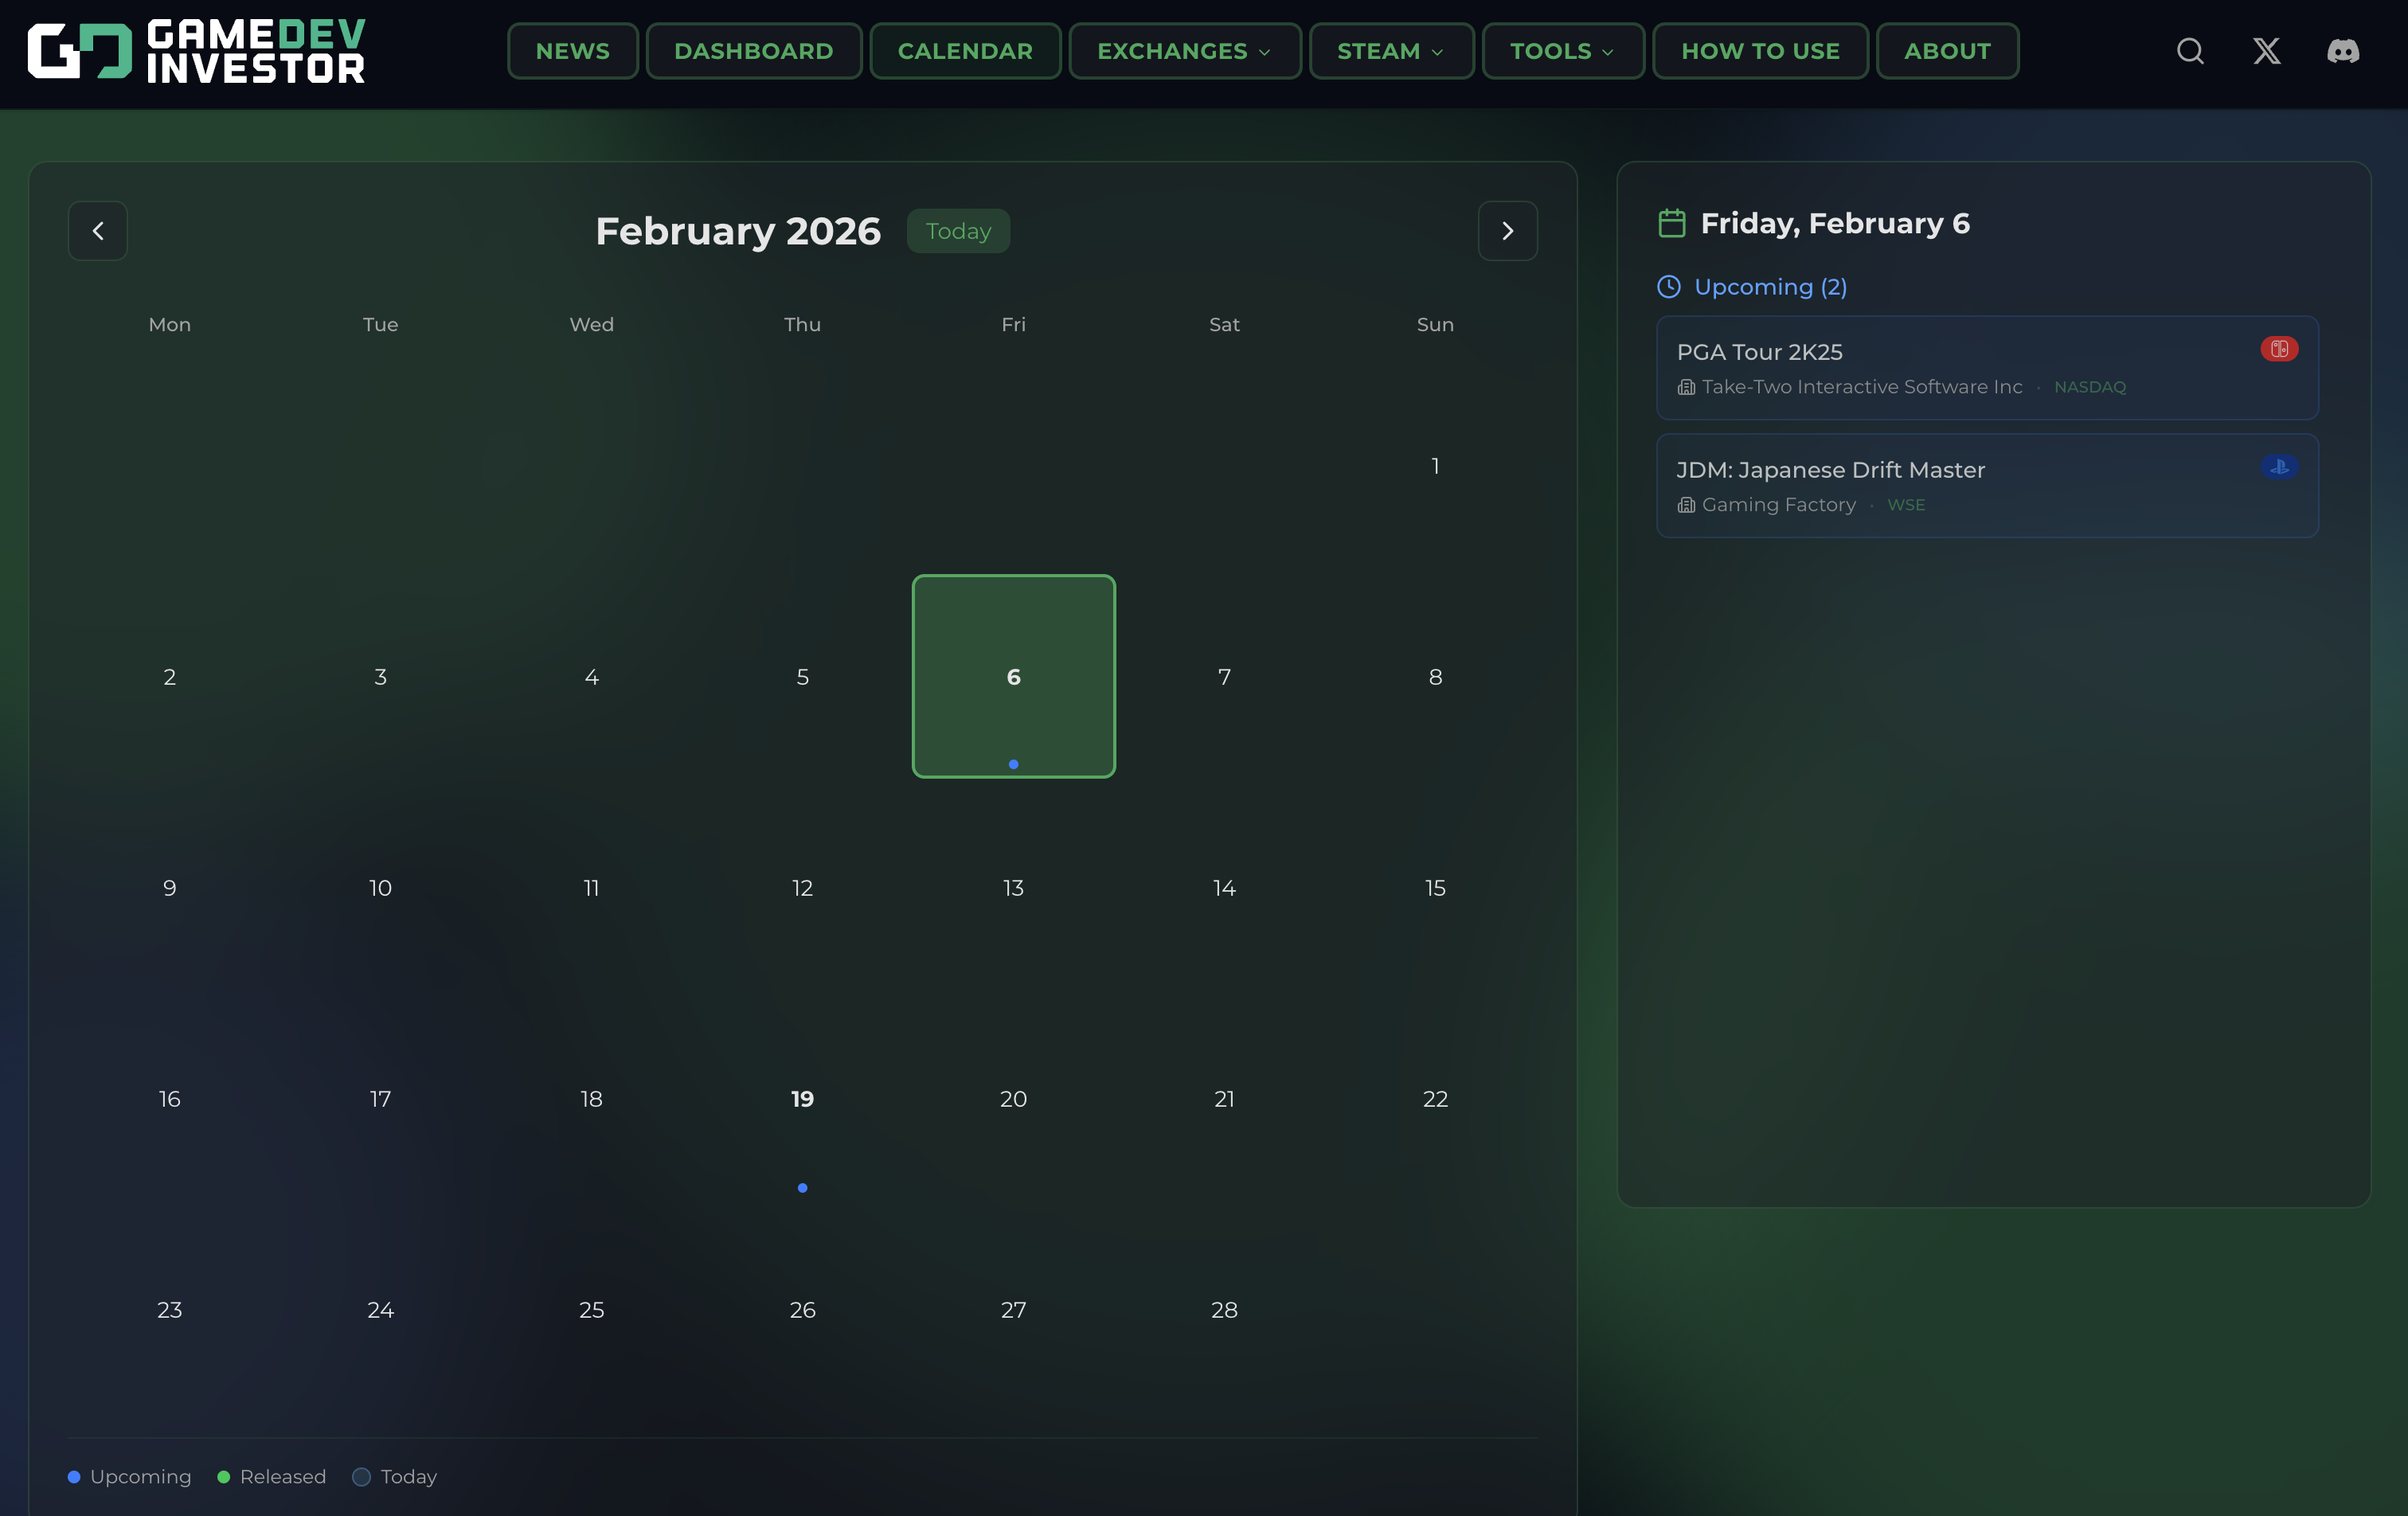
Task: Click the GameDev Investor logo
Action: coord(196,51)
